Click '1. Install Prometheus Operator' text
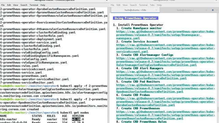 coord(138,25)
